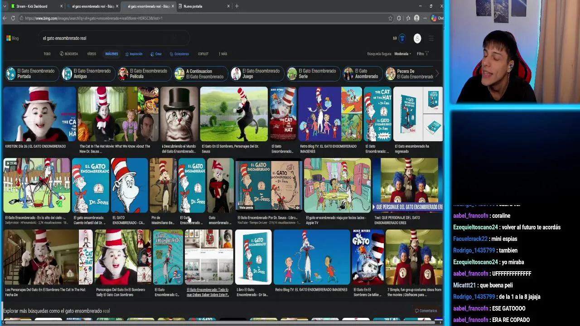Select the VÍDEOS search tab
The width and height of the screenshot is (580, 326).
92,54
